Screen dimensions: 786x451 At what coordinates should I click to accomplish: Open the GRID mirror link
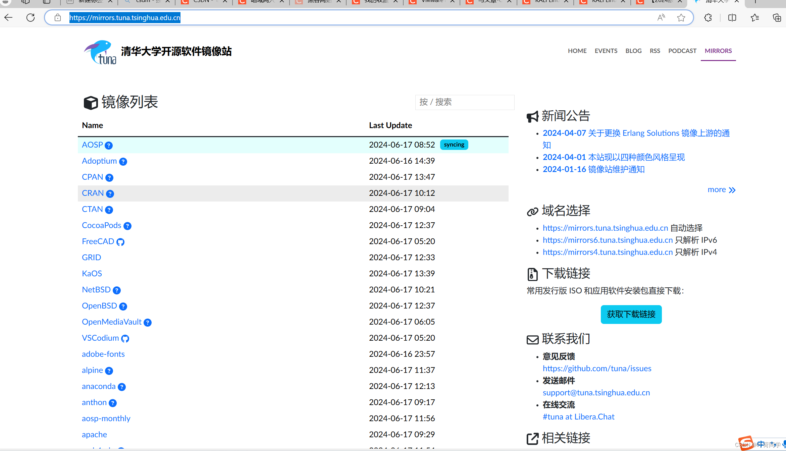91,258
